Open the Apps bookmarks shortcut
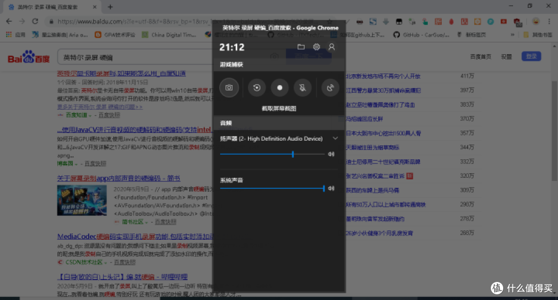 point(16,35)
